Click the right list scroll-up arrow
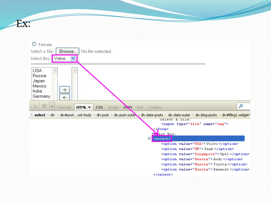Screen dimensions: 271x203 tap(74, 70)
